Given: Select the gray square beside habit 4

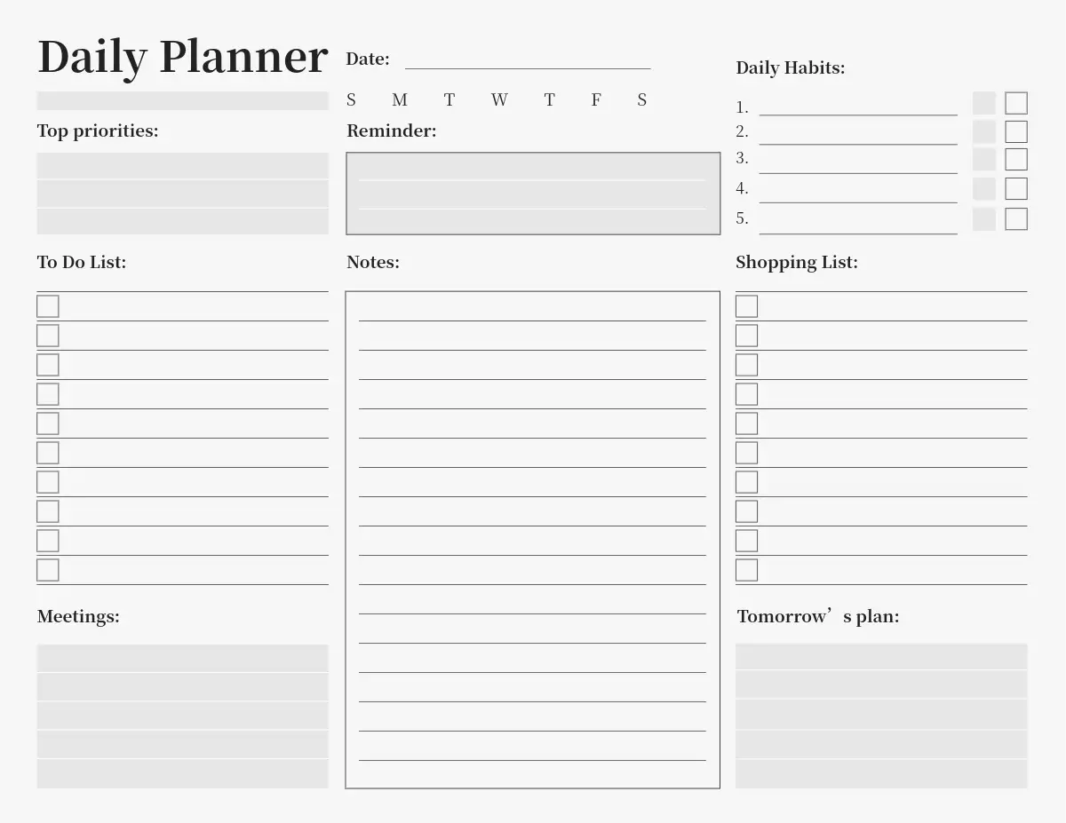Looking at the screenshot, I should 984,189.
